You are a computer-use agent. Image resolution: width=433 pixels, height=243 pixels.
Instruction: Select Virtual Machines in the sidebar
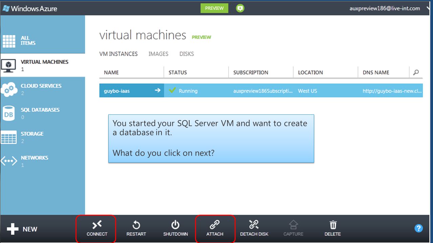(x=42, y=65)
